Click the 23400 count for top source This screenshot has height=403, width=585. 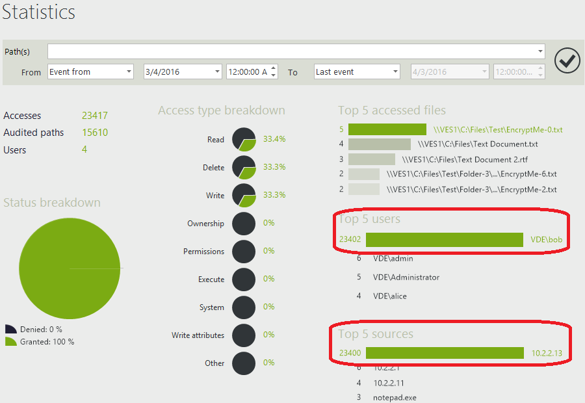pos(350,353)
